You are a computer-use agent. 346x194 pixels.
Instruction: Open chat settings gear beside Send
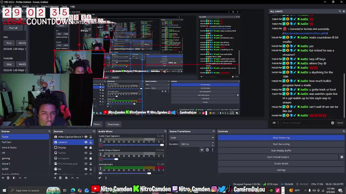pyautogui.click(x=332, y=123)
